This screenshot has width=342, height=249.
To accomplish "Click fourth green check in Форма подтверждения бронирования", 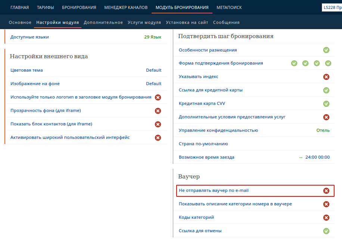I will pos(328,63).
